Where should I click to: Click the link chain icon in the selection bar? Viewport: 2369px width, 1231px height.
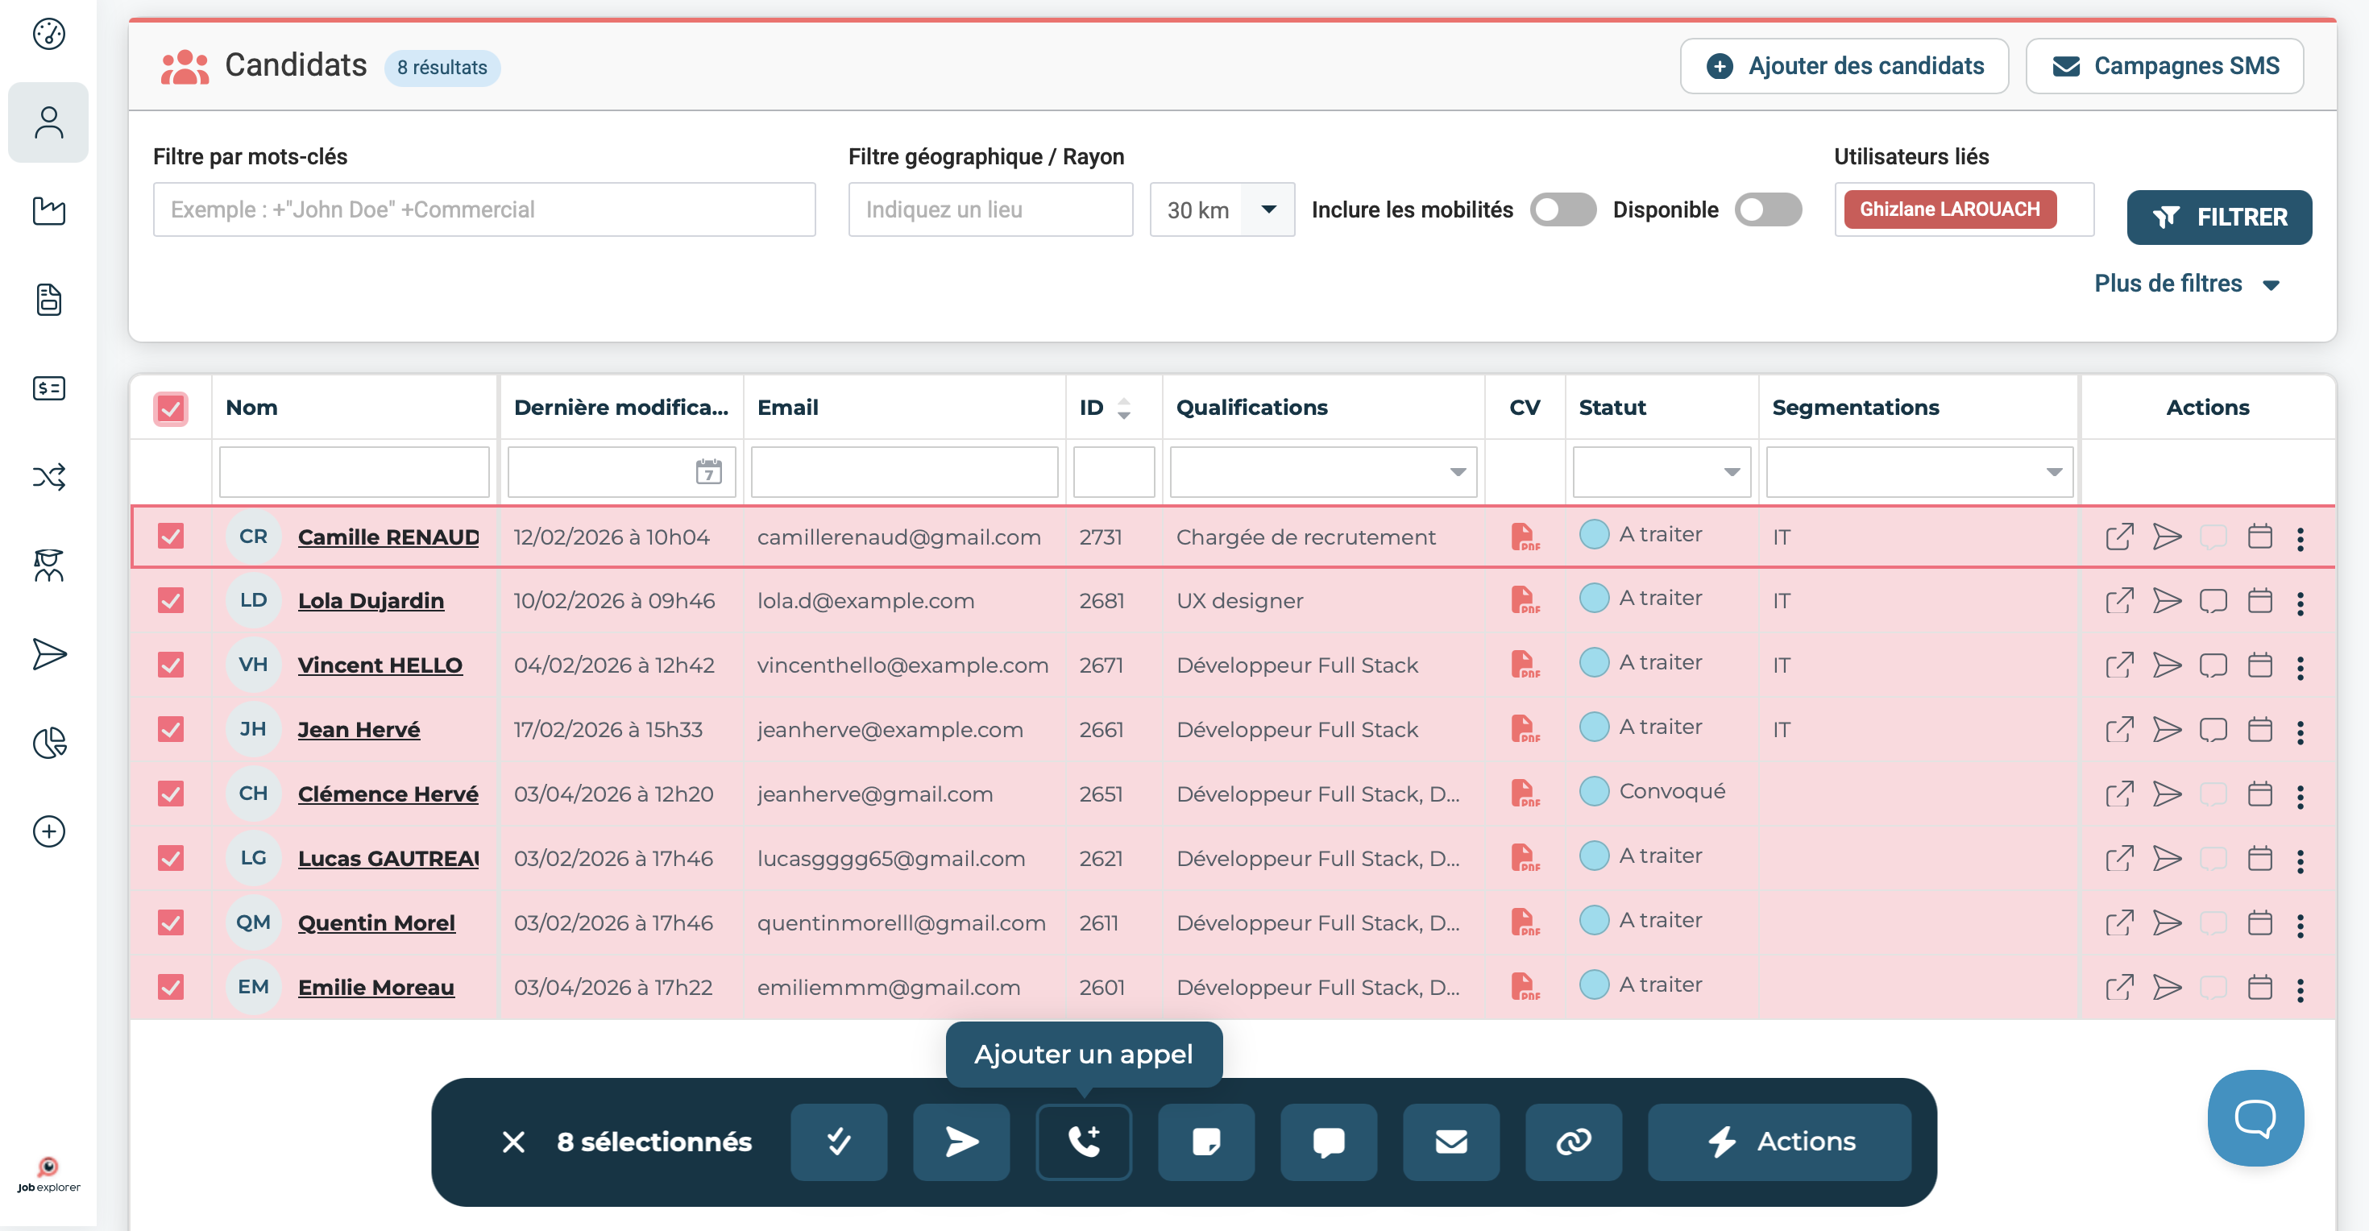click(x=1573, y=1141)
